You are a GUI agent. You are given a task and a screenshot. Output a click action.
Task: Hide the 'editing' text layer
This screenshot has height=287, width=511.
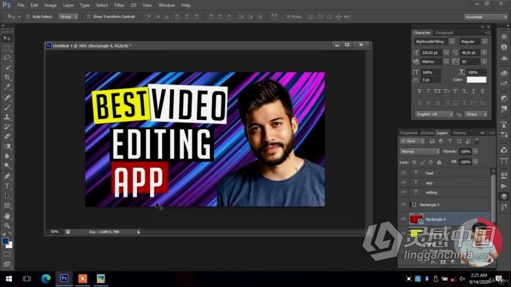point(403,192)
